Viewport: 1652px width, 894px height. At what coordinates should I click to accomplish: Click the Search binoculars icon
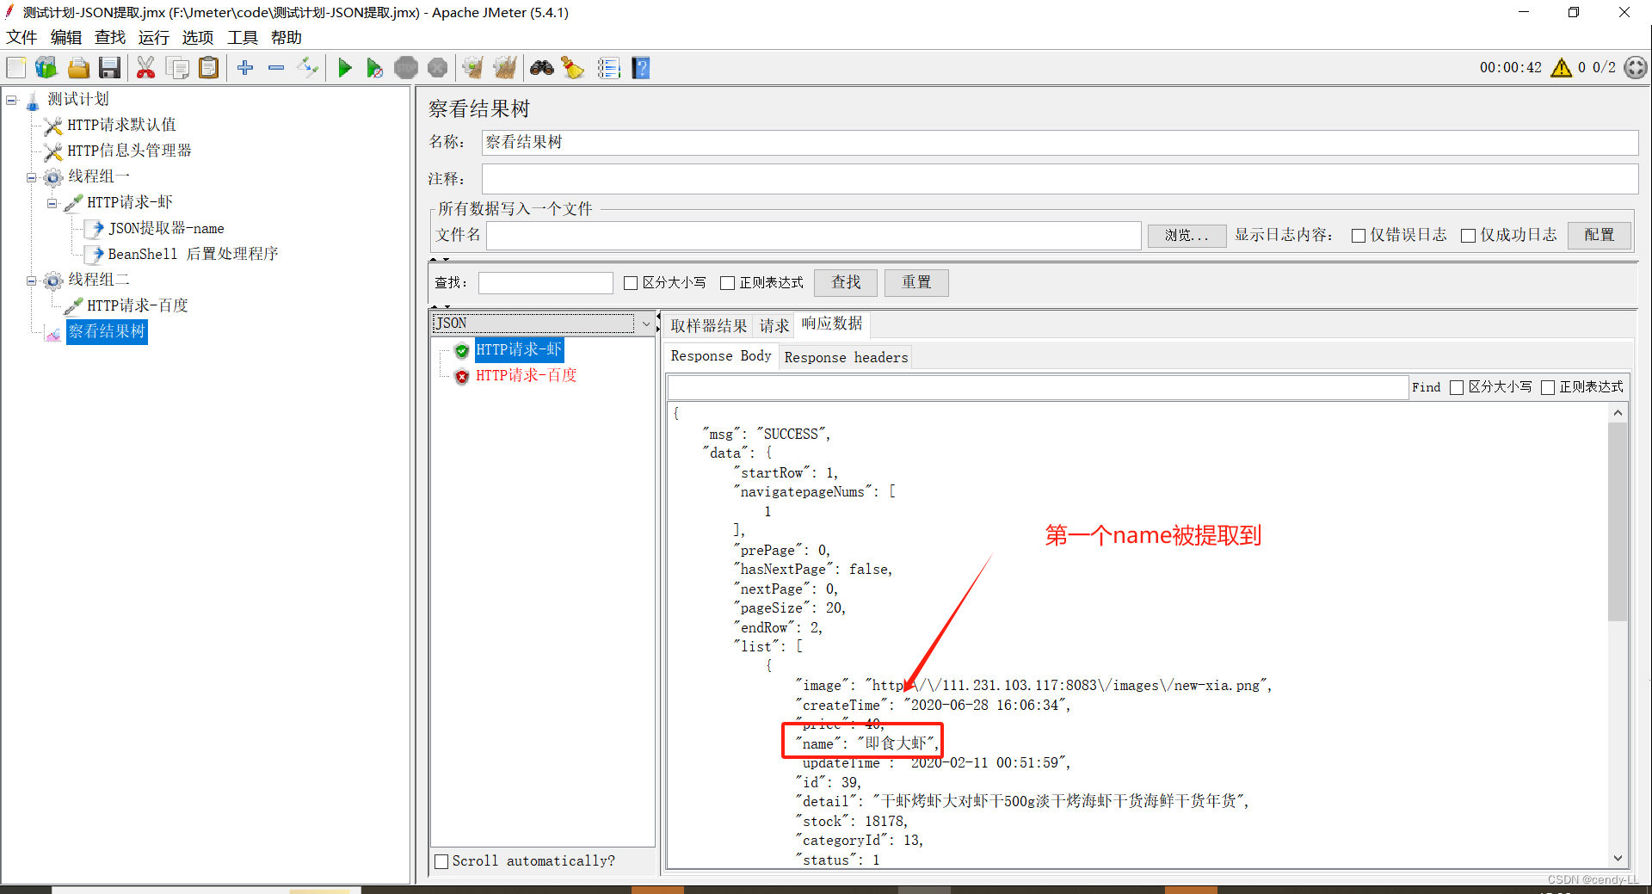pyautogui.click(x=541, y=67)
